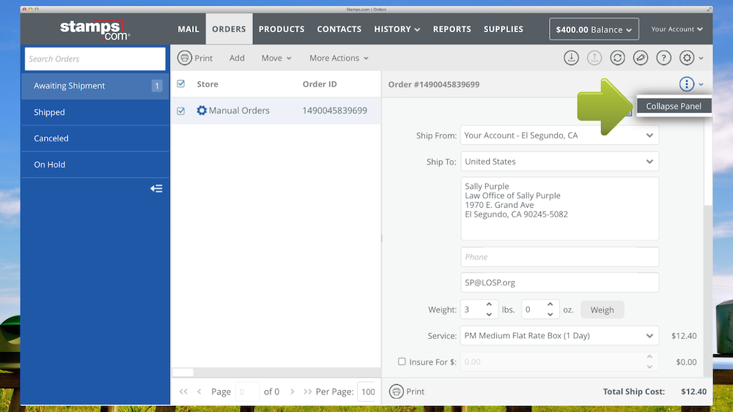Image resolution: width=733 pixels, height=412 pixels.
Task: Click the Search Orders field
Action: click(x=95, y=59)
